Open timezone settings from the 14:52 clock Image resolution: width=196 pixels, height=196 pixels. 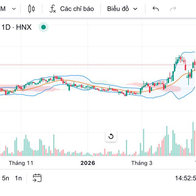[185, 178]
